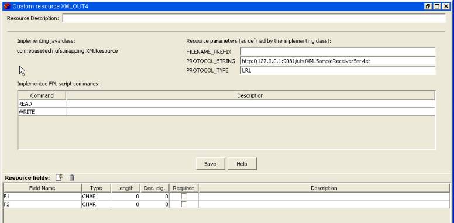
Task: Click the PROTOCOL_STRING URL field
Action: (338, 61)
